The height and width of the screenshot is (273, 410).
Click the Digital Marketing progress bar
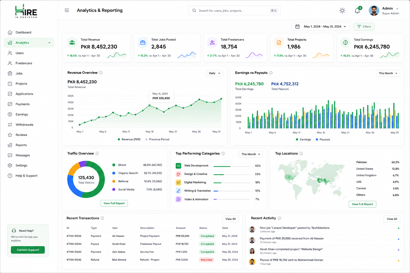(x=232, y=183)
